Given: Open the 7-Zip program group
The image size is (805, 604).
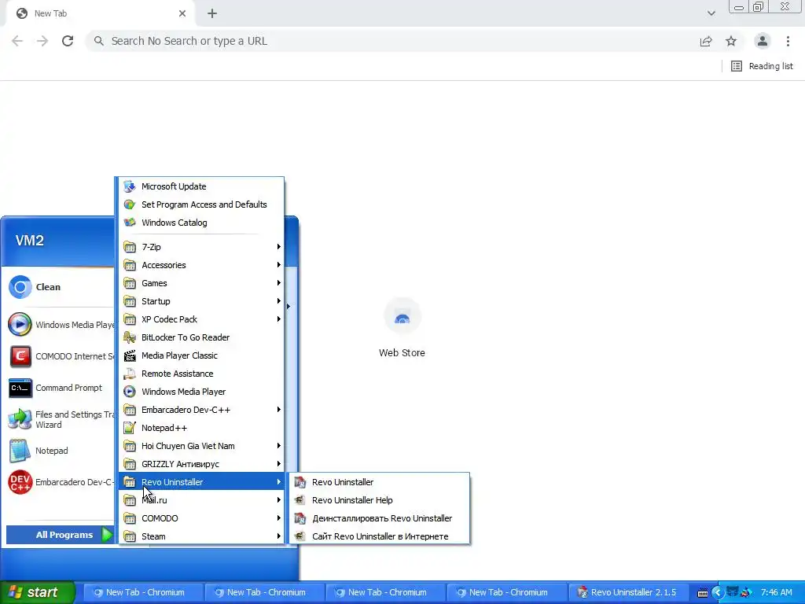Looking at the screenshot, I should 201,247.
